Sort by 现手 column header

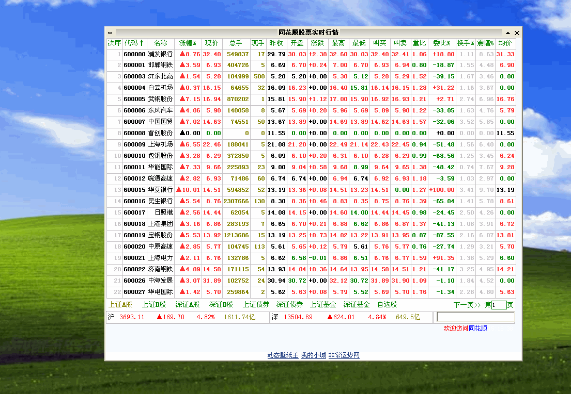258,43
